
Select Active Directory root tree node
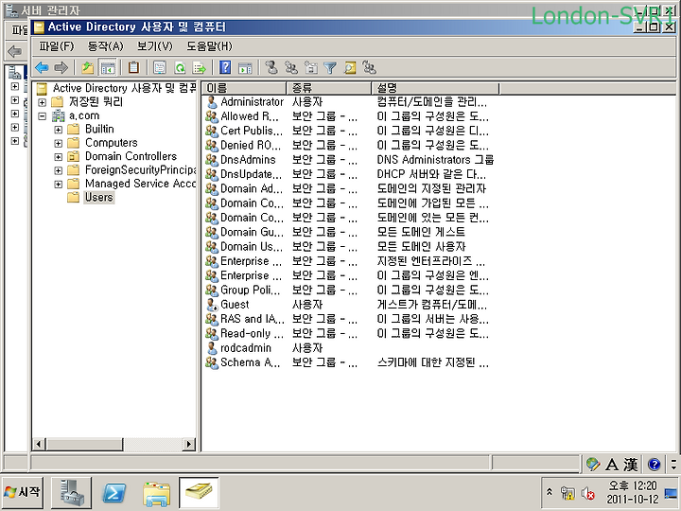click(124, 88)
